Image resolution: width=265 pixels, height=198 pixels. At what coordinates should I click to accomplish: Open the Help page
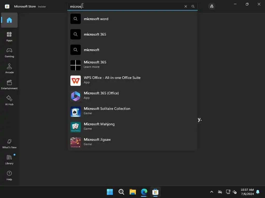click(9, 176)
